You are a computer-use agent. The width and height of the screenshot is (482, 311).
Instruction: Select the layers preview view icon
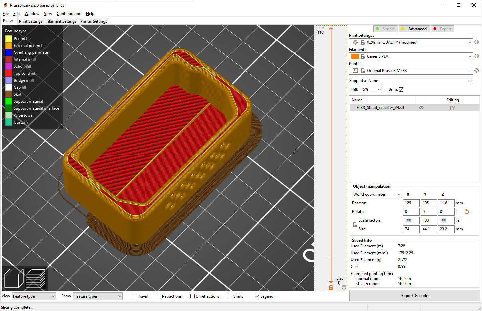35,278
